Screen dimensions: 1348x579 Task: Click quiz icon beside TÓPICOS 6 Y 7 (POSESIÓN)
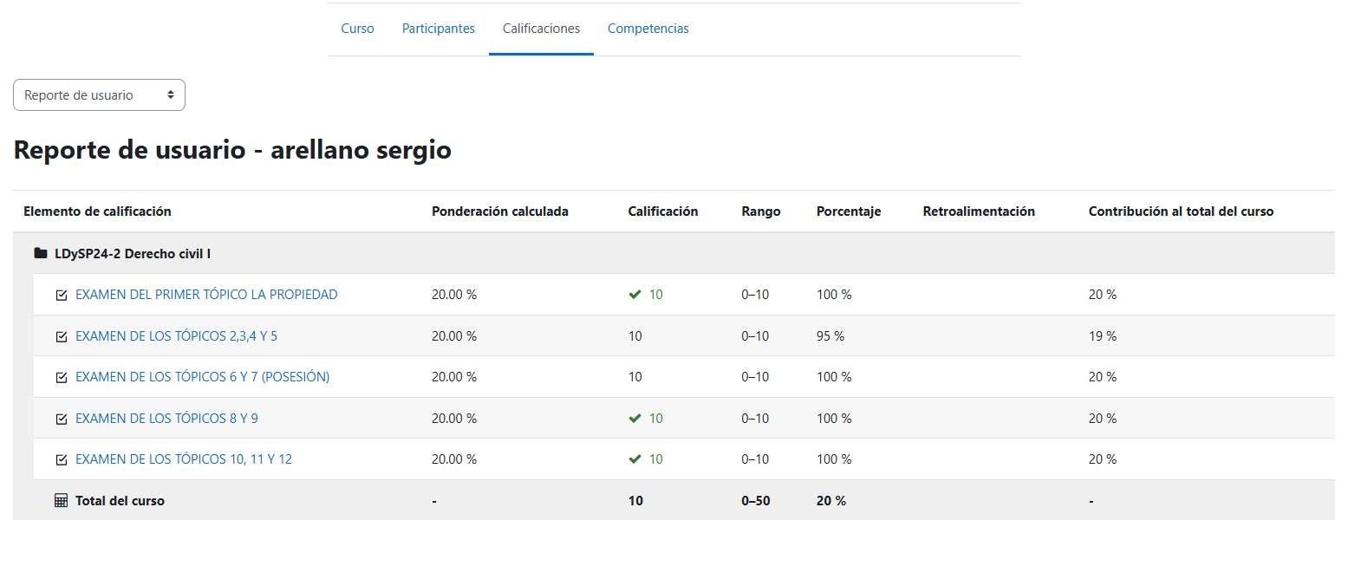coord(61,377)
